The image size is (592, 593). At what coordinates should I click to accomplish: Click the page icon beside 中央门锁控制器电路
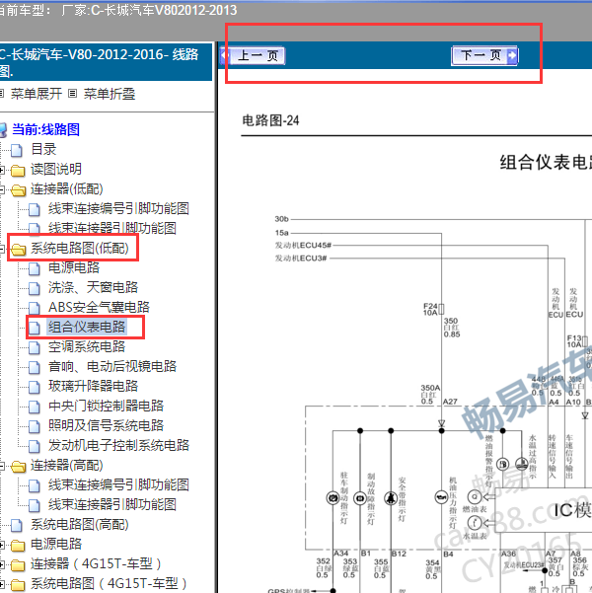[35, 407]
